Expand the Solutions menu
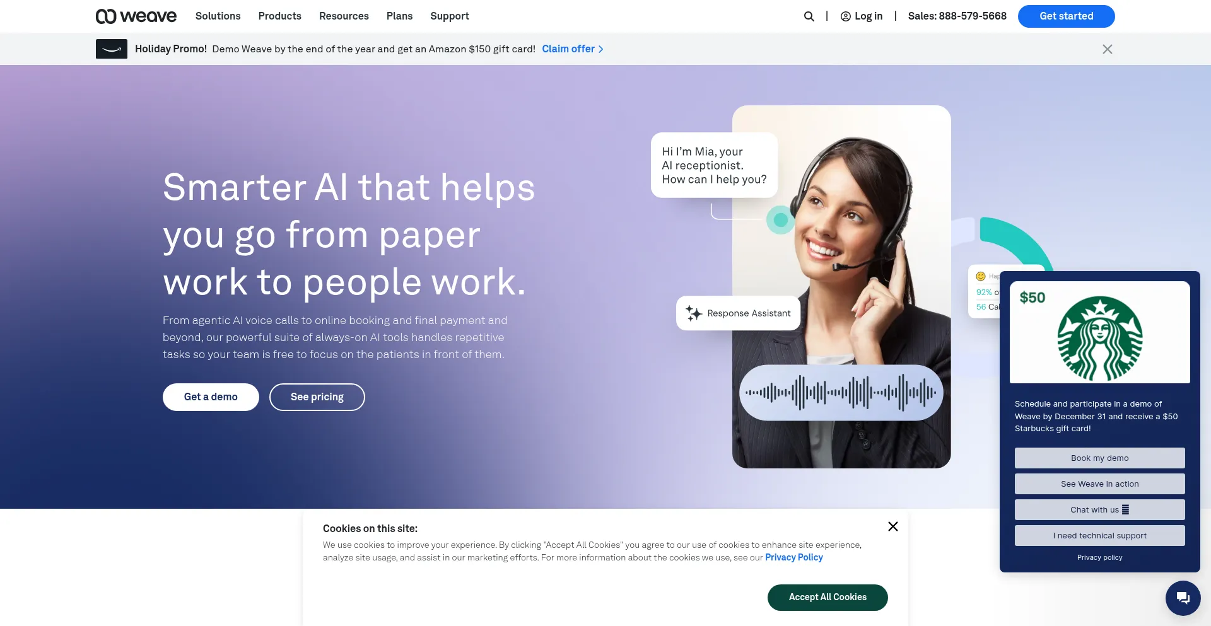 [x=218, y=16]
